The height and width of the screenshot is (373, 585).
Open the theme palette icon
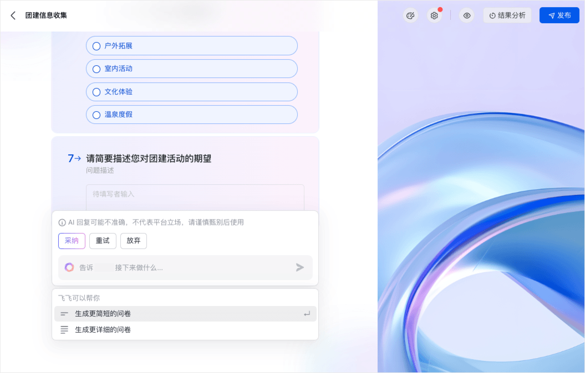[410, 15]
